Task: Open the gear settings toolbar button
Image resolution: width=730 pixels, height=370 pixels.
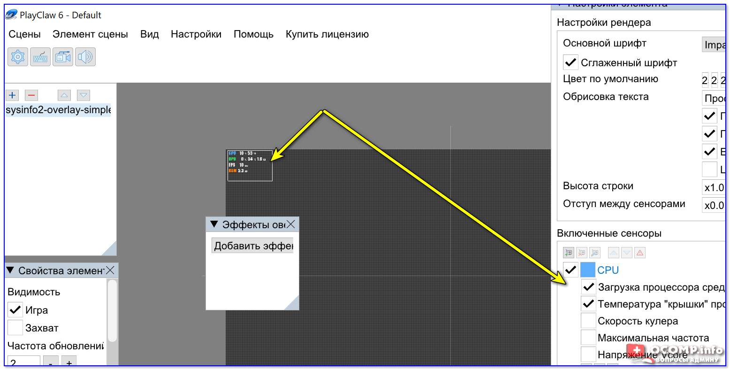Action: (x=18, y=57)
